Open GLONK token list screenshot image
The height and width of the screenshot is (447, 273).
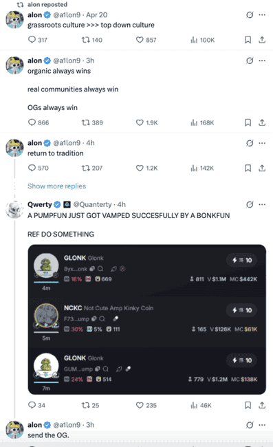click(146, 320)
